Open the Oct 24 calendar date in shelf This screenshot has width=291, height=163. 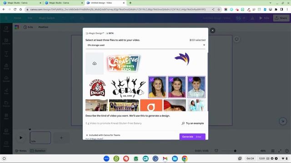250,158
